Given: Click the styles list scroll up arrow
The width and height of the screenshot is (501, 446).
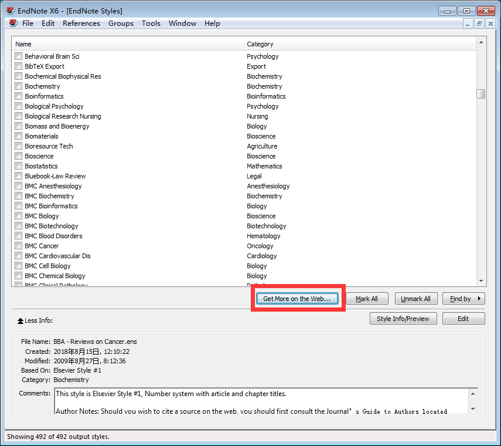Looking at the screenshot, I should coord(481,42).
